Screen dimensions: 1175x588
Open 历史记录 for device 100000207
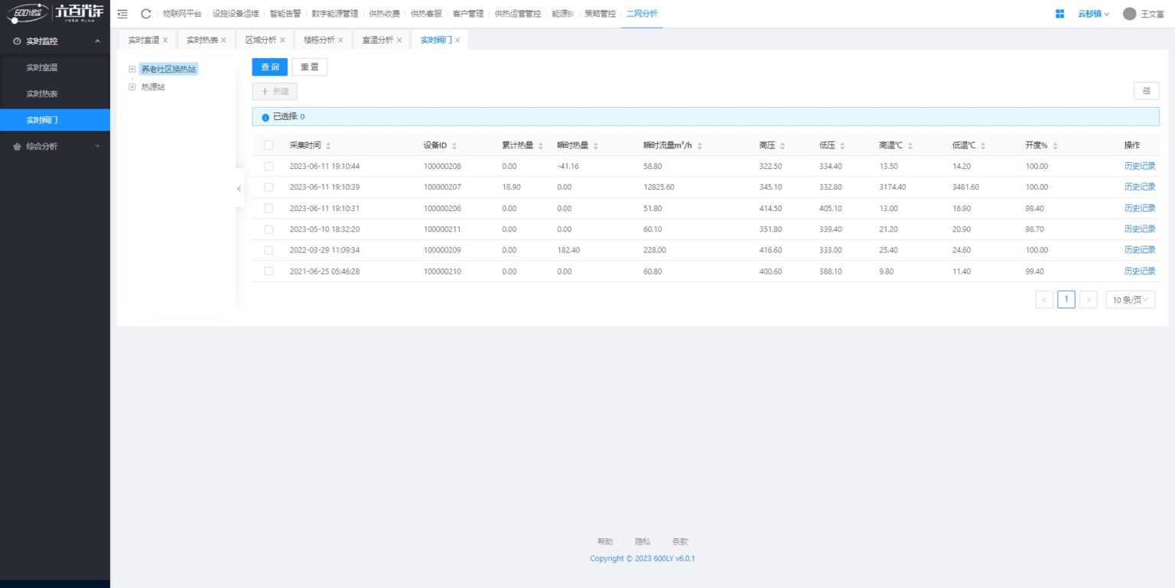pyautogui.click(x=1139, y=187)
